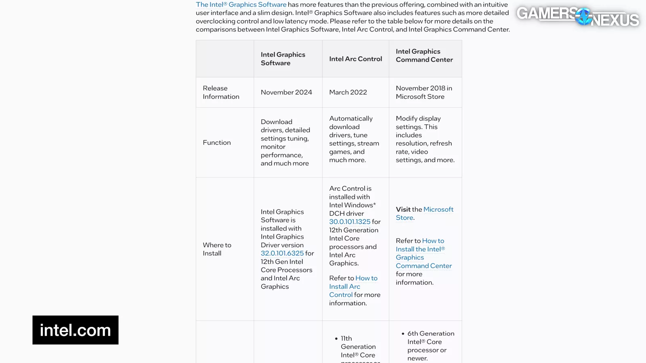This screenshot has width=646, height=363.
Task: Click the "March 2022" release date cell
Action: click(x=348, y=92)
